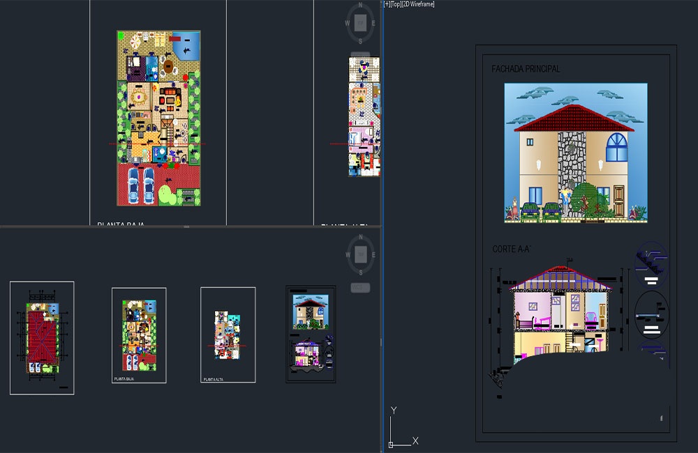Click the UCS X-Y axis icon
The width and height of the screenshot is (698, 453).
coord(403,427)
